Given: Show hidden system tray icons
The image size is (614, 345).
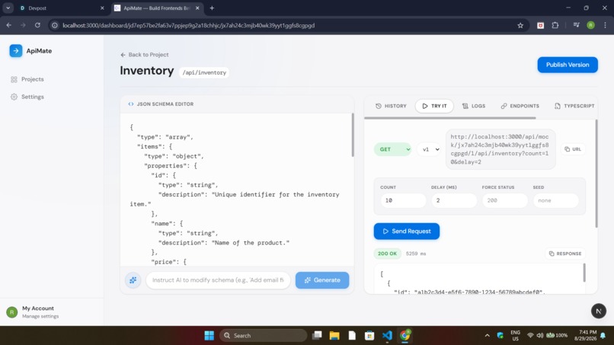Looking at the screenshot, I should (487, 336).
